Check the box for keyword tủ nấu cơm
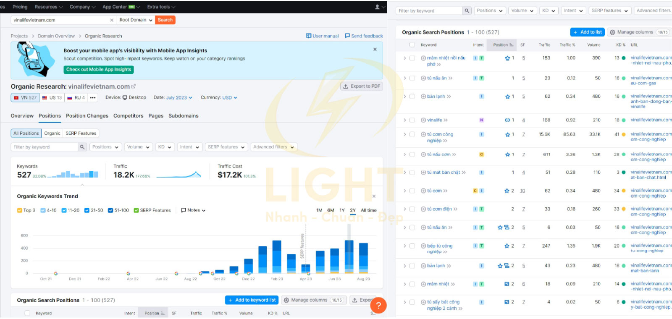 [412, 154]
